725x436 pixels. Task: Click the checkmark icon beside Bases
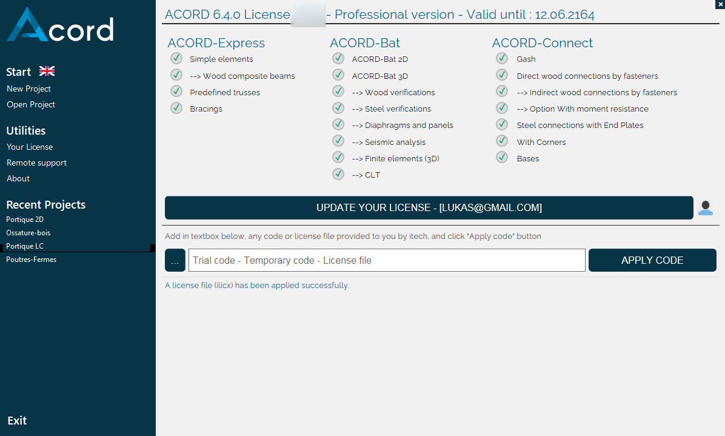(x=502, y=158)
